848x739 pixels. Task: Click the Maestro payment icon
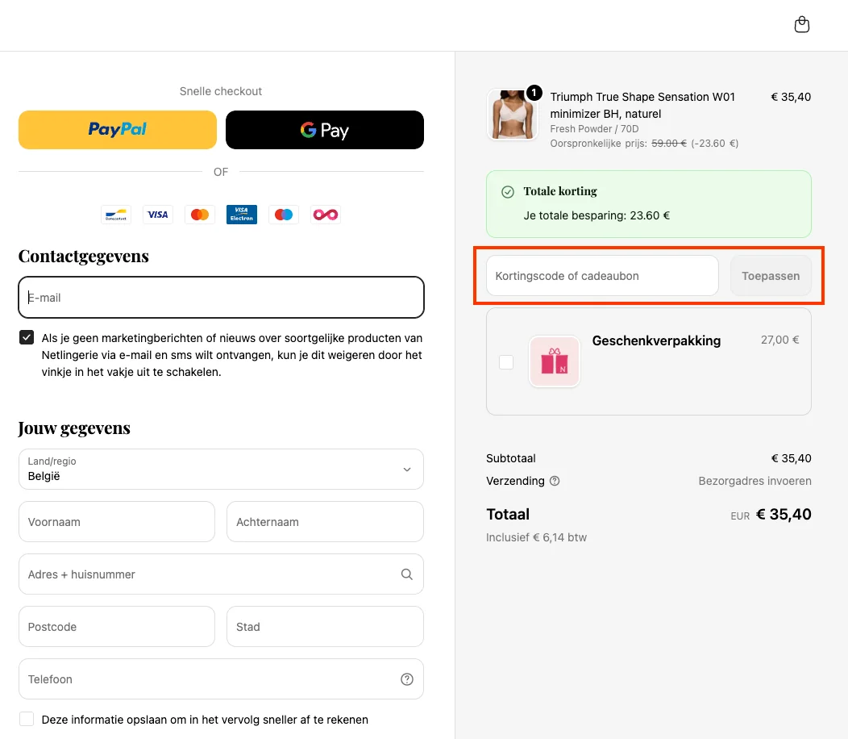(x=283, y=214)
